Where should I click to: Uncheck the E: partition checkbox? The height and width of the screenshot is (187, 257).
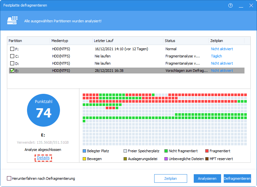pyautogui.click(x=12, y=71)
